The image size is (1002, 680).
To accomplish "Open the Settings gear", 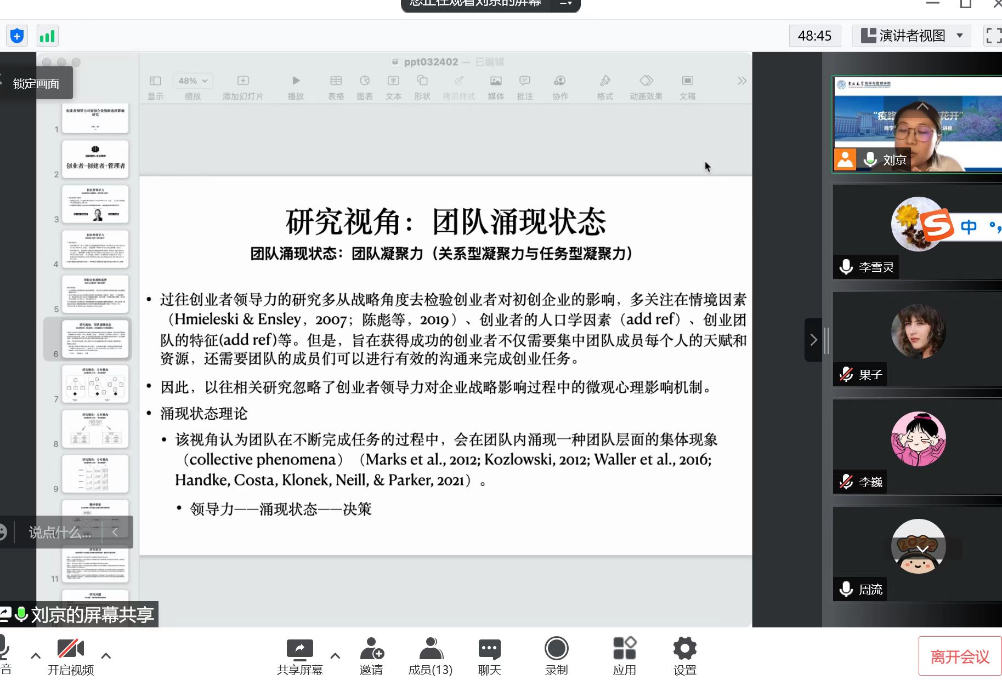I will (684, 655).
